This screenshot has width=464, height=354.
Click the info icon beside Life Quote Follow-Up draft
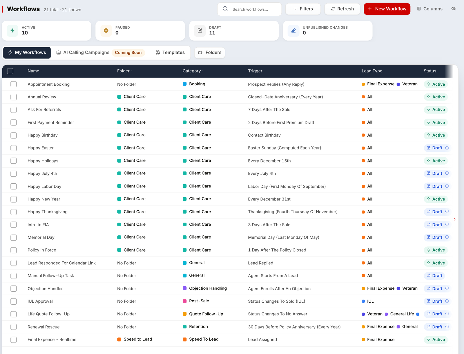[x=447, y=314]
